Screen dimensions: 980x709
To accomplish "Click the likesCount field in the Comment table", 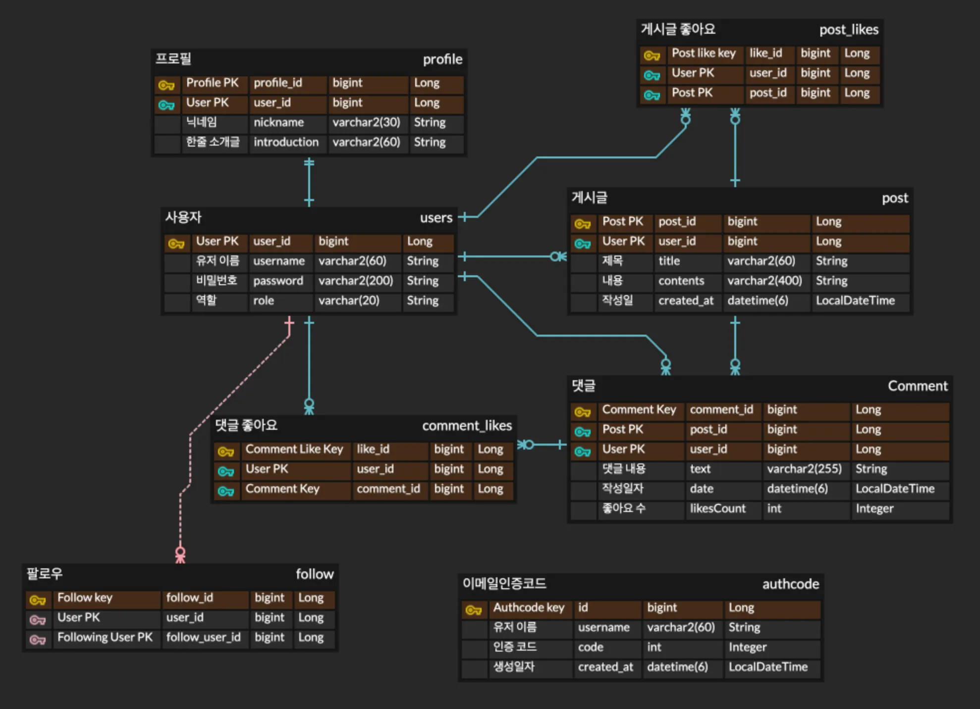I will click(717, 508).
